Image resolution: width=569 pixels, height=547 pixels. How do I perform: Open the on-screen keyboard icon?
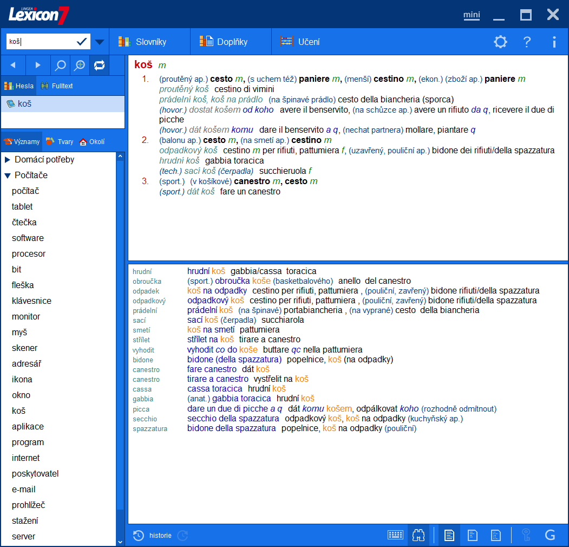tap(395, 535)
